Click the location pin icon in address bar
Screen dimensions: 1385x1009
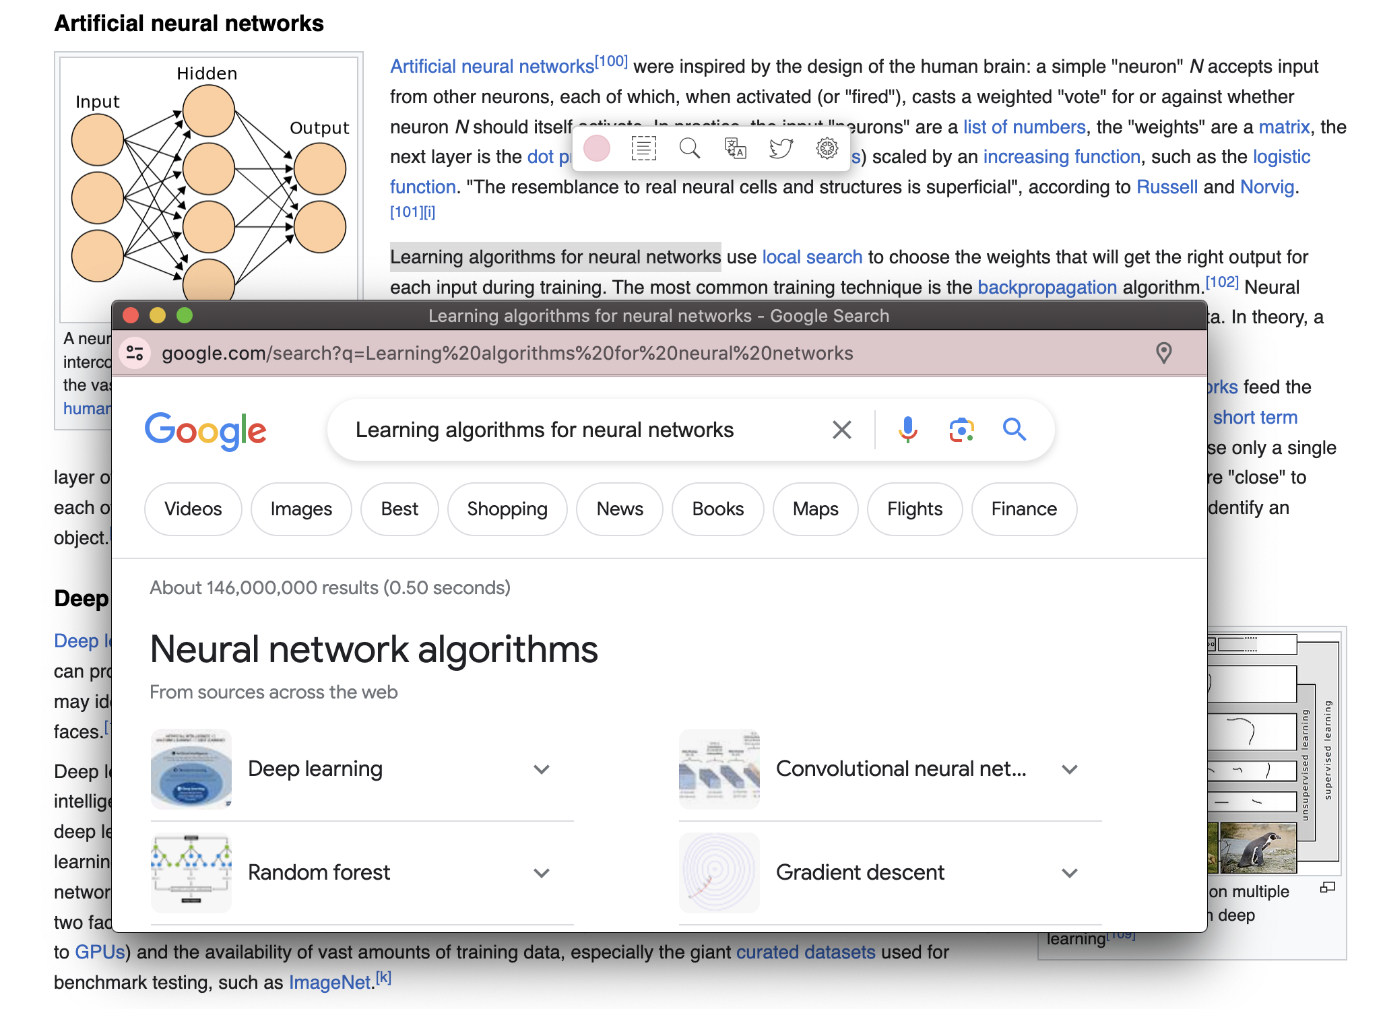click(1163, 353)
